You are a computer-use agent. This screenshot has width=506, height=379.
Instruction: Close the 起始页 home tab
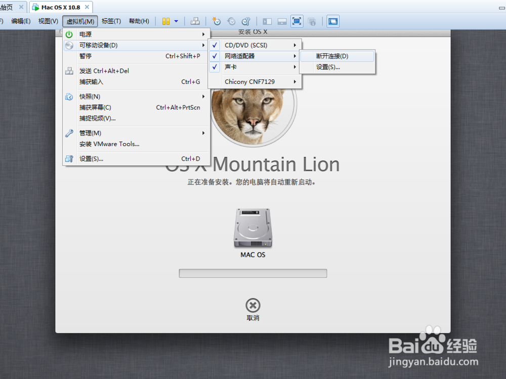coord(21,7)
